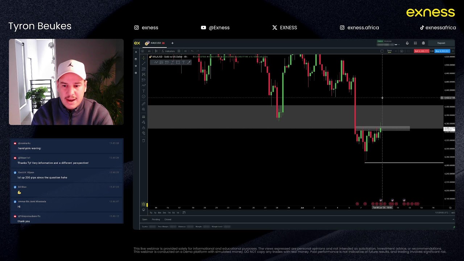Choose the pitchfork pattern tool
Screen dimensions: 464x261
pos(144,74)
